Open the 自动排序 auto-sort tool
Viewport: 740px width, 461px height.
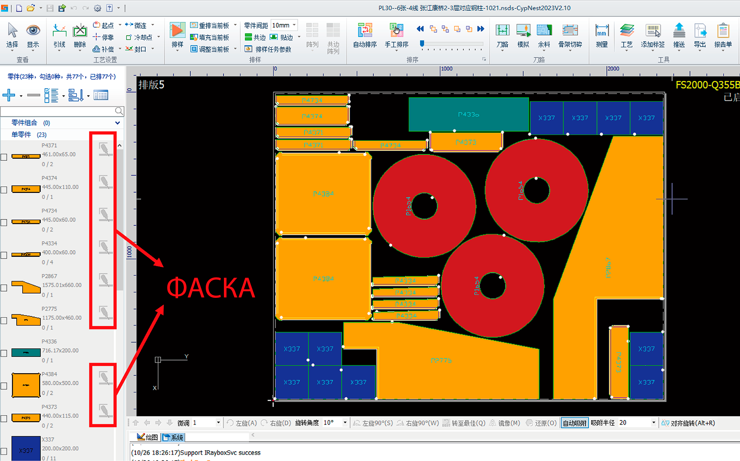click(365, 30)
